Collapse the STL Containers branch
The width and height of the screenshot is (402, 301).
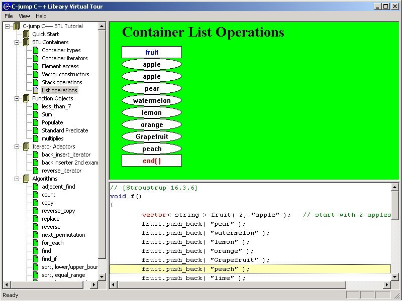(17, 42)
